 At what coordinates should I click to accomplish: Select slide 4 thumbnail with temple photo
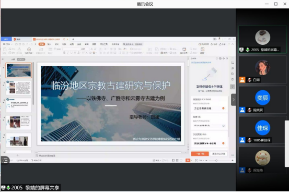coord(19,123)
